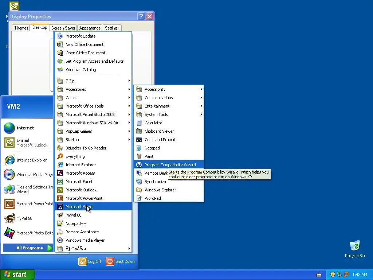The image size is (373, 280).
Task: Expand Microsoft Office Tools folder
Action: tap(93, 106)
